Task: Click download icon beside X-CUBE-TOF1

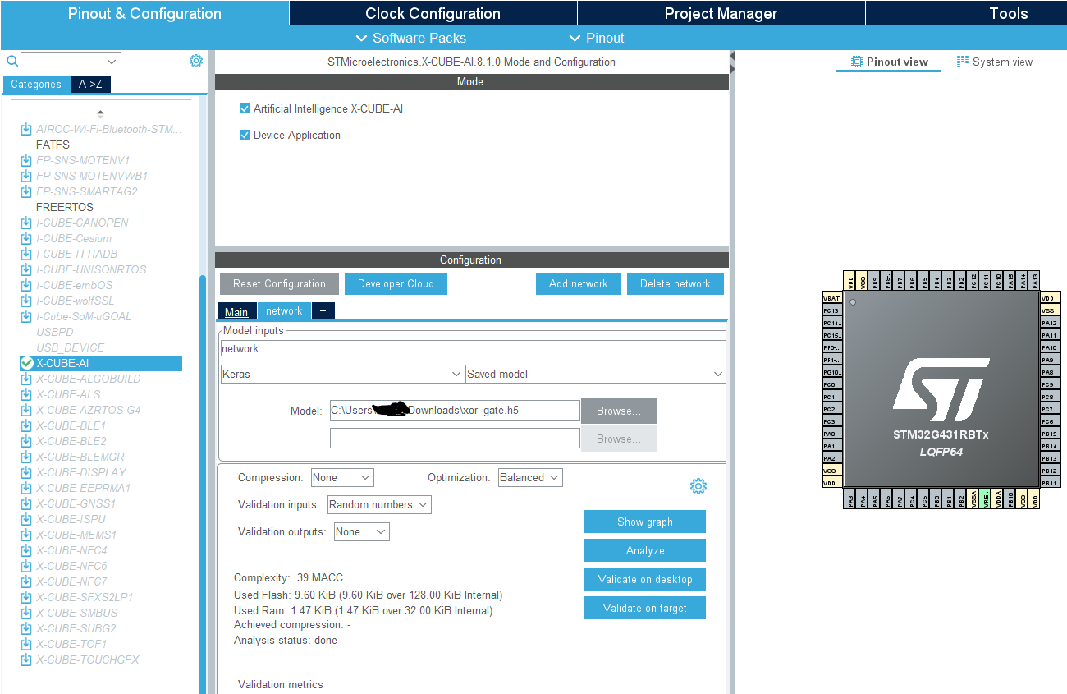Action: coord(26,644)
